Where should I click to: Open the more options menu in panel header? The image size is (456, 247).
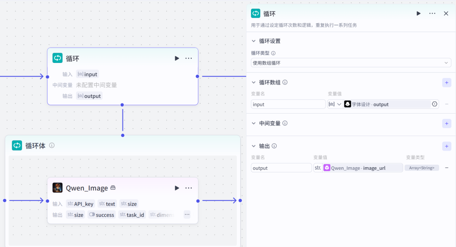coord(432,14)
